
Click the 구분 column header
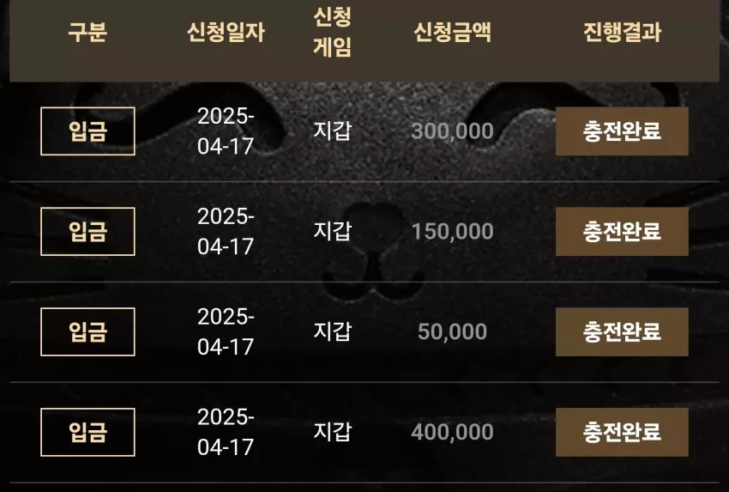87,32
